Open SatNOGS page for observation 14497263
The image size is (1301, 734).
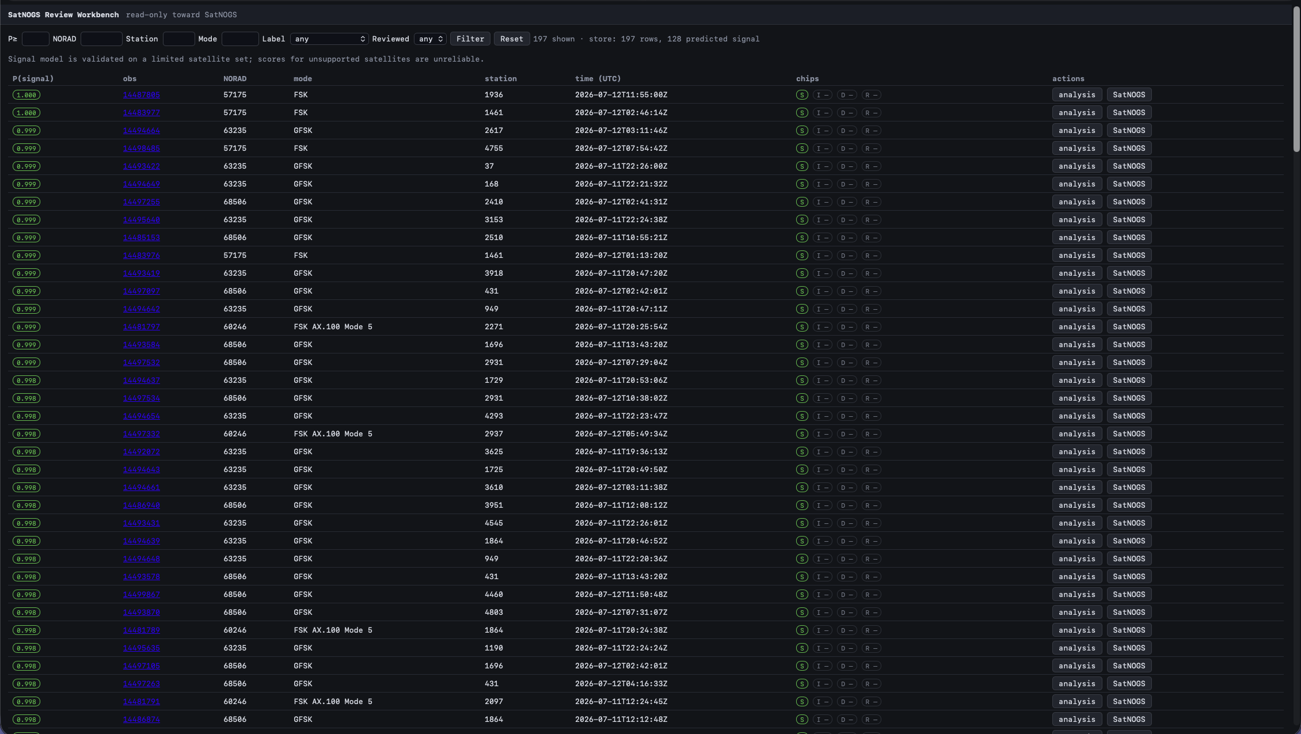pos(1129,684)
